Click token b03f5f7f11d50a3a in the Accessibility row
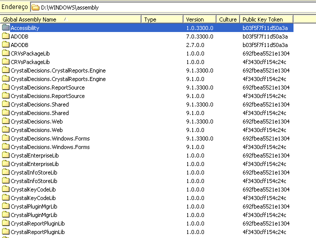 pyautogui.click(x=265, y=28)
